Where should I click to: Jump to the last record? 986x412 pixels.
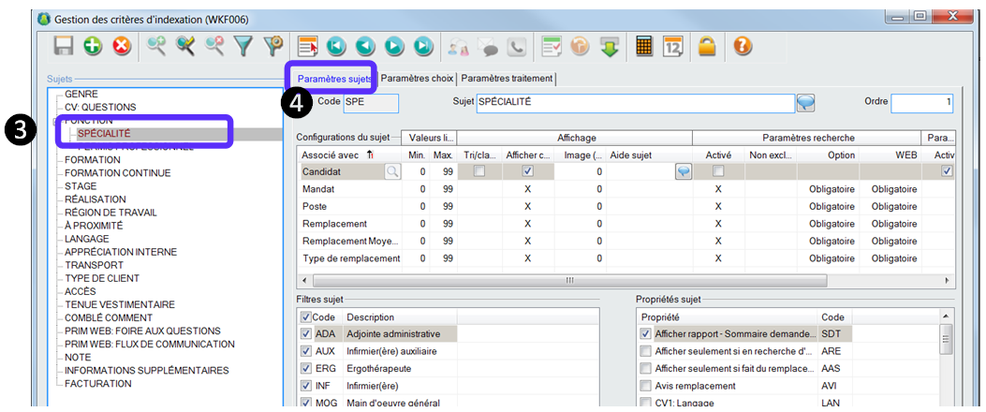pyautogui.click(x=423, y=46)
